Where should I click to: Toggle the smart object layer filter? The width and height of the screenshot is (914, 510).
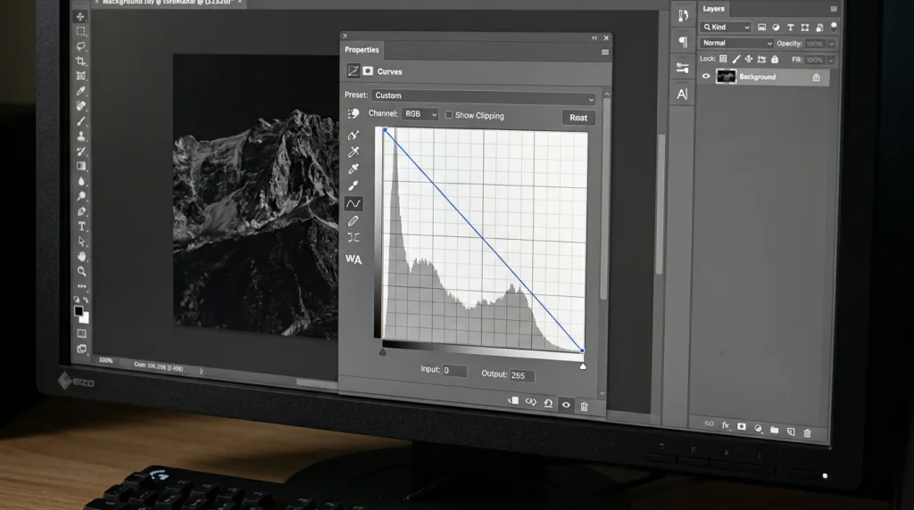pos(819,28)
